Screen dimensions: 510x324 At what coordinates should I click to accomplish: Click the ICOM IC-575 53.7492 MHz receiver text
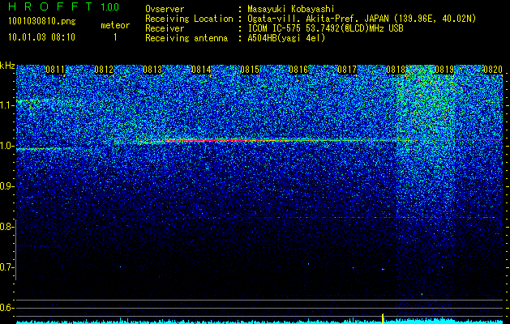[x=325, y=28]
